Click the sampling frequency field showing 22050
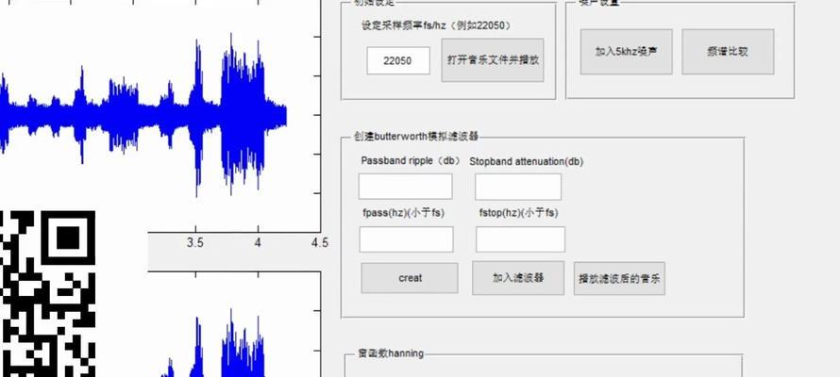Viewport: 840px width, 377px height. pyautogui.click(x=398, y=60)
